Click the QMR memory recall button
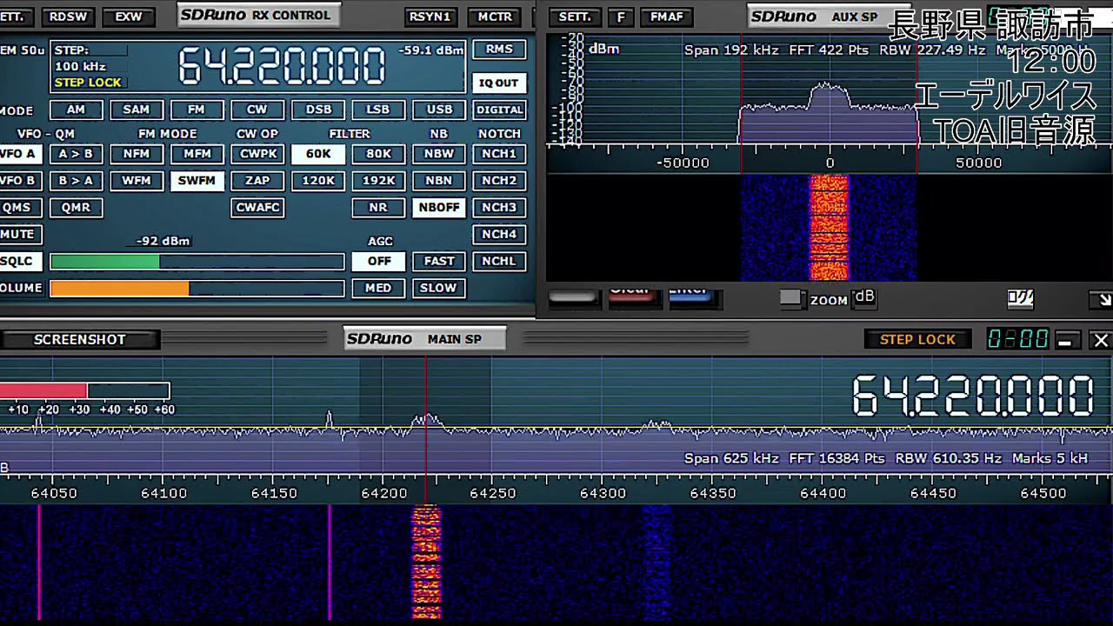 click(77, 208)
